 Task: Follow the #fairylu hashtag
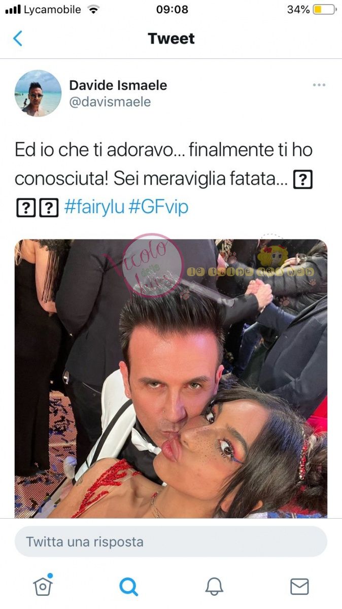[x=94, y=208]
